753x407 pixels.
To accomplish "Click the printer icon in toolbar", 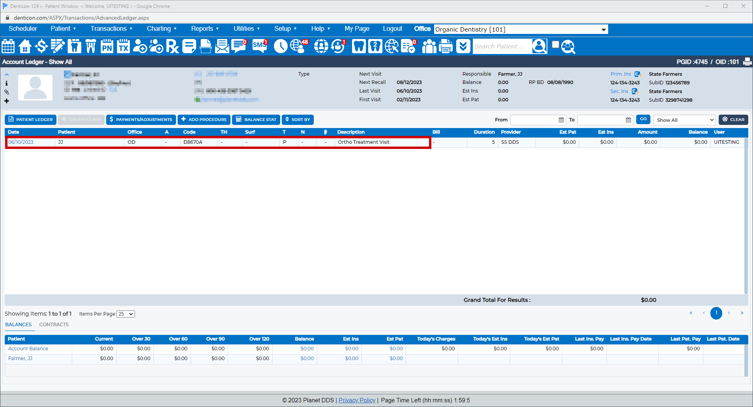I will click(x=446, y=46).
